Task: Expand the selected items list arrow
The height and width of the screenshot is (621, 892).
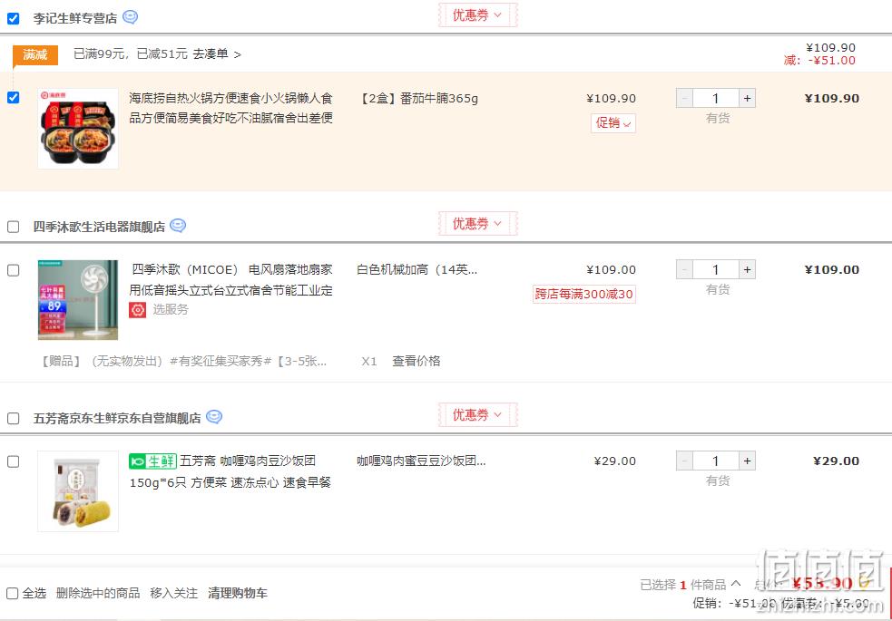Action: (736, 584)
